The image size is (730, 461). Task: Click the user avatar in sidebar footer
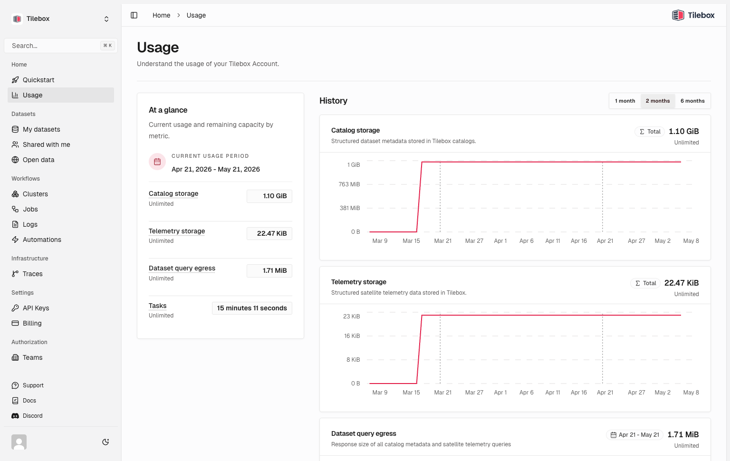19,442
